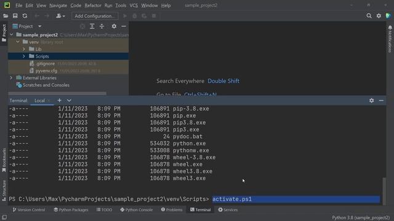This screenshot has width=394, height=221.
Task: Collapse the venv folder
Action: (x=18, y=42)
